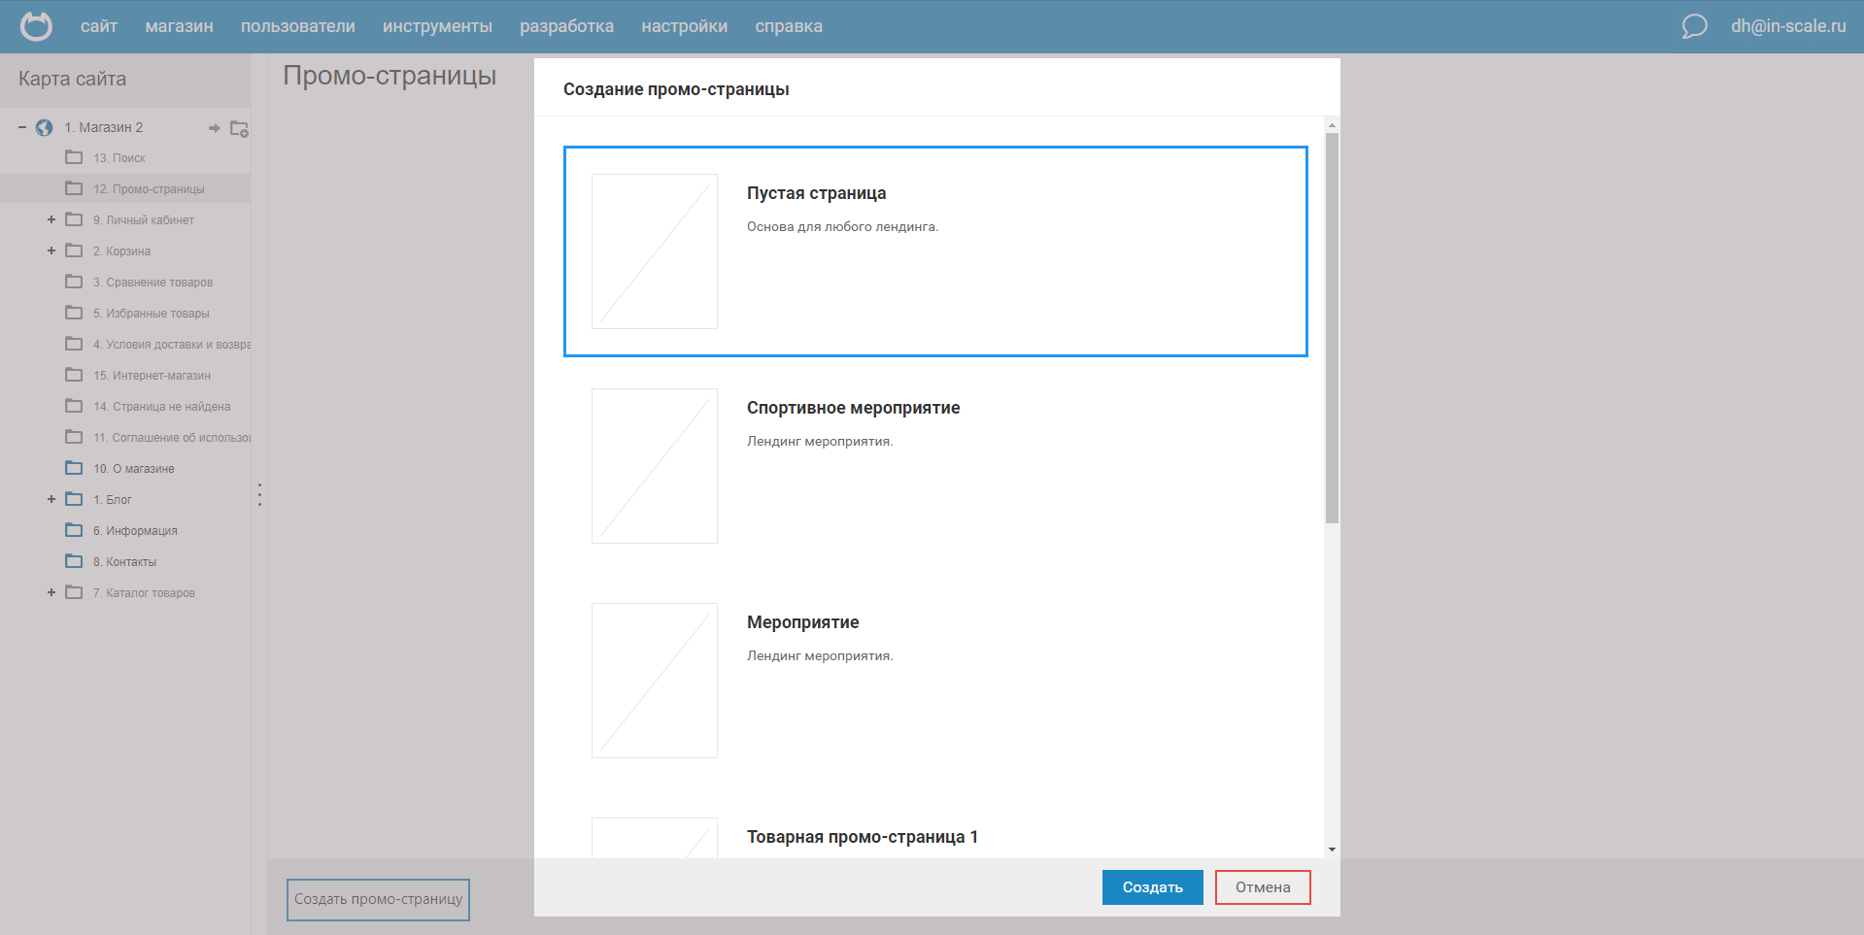Select tree item 5. Избранные товары
Screen dimensions: 1864x935
click(152, 314)
